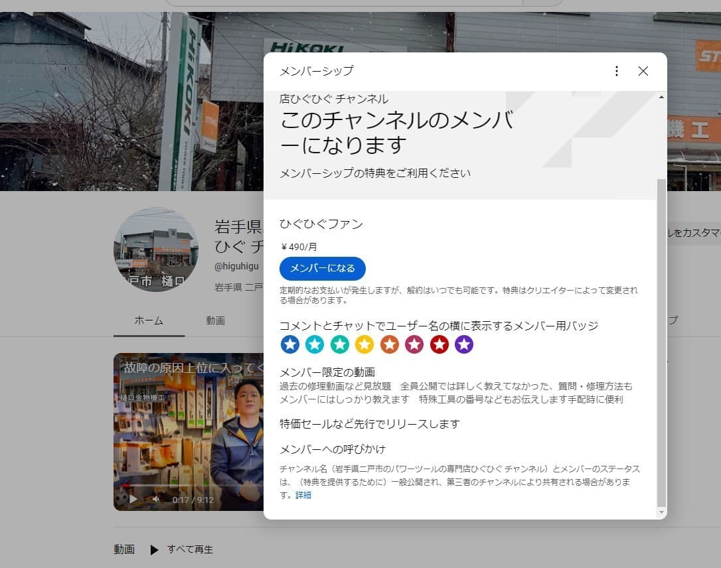
Task: Click the メンバーになる button
Action: [322, 269]
